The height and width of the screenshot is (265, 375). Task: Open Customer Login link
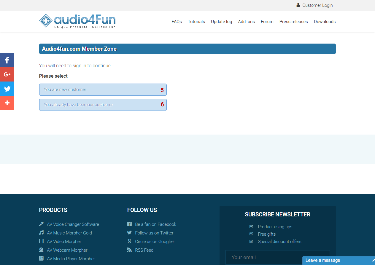coord(317,5)
